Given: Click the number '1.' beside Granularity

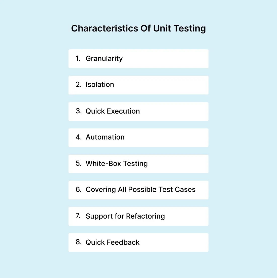Looking at the screenshot, I should (78, 58).
